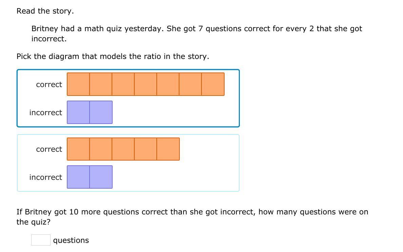Click the story sentence about Britney's math quiz
This screenshot has width=403, height=252.
tap(197, 29)
